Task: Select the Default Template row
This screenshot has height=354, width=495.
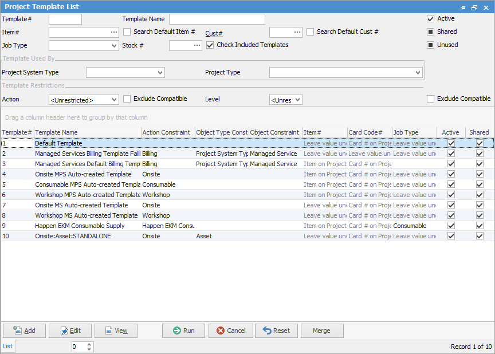Action: click(247, 143)
